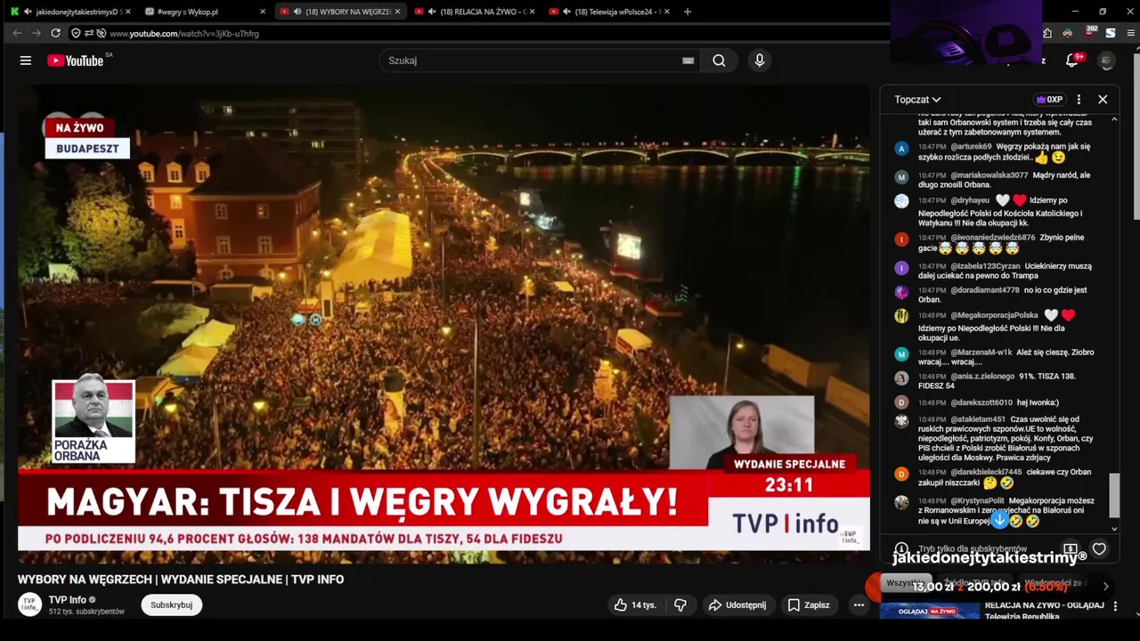Open the site security shield icon

pos(76,33)
